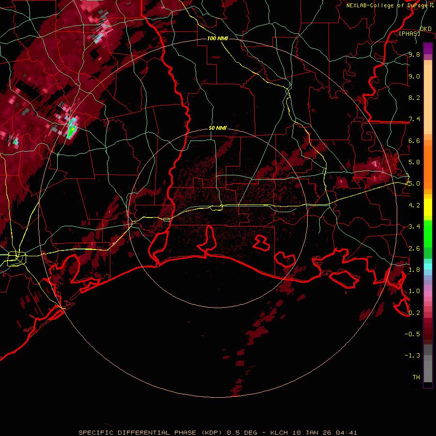Screen dimensions: 436x436
Task: Click the 6.6 scale value
Action: [x=414, y=140]
